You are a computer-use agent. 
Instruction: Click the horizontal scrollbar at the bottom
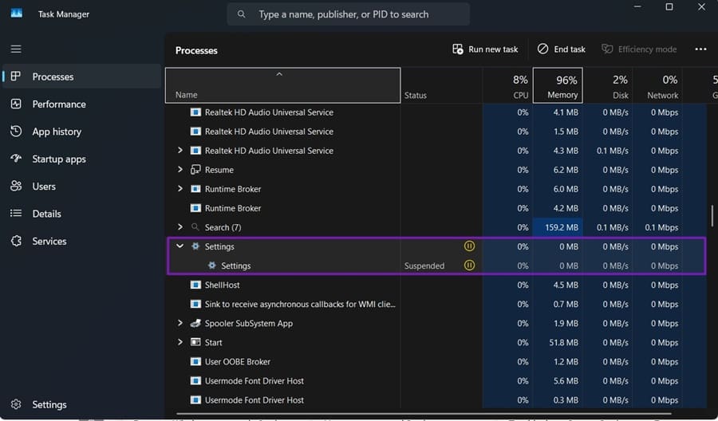[424, 413]
